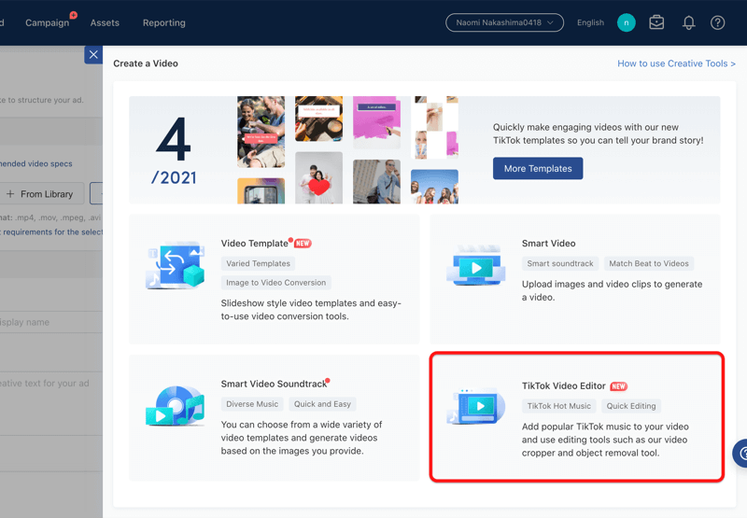Open the Assets menu
747x518 pixels.
point(105,22)
